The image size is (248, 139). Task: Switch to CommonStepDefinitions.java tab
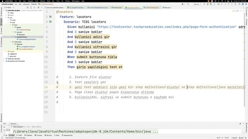[98, 8]
